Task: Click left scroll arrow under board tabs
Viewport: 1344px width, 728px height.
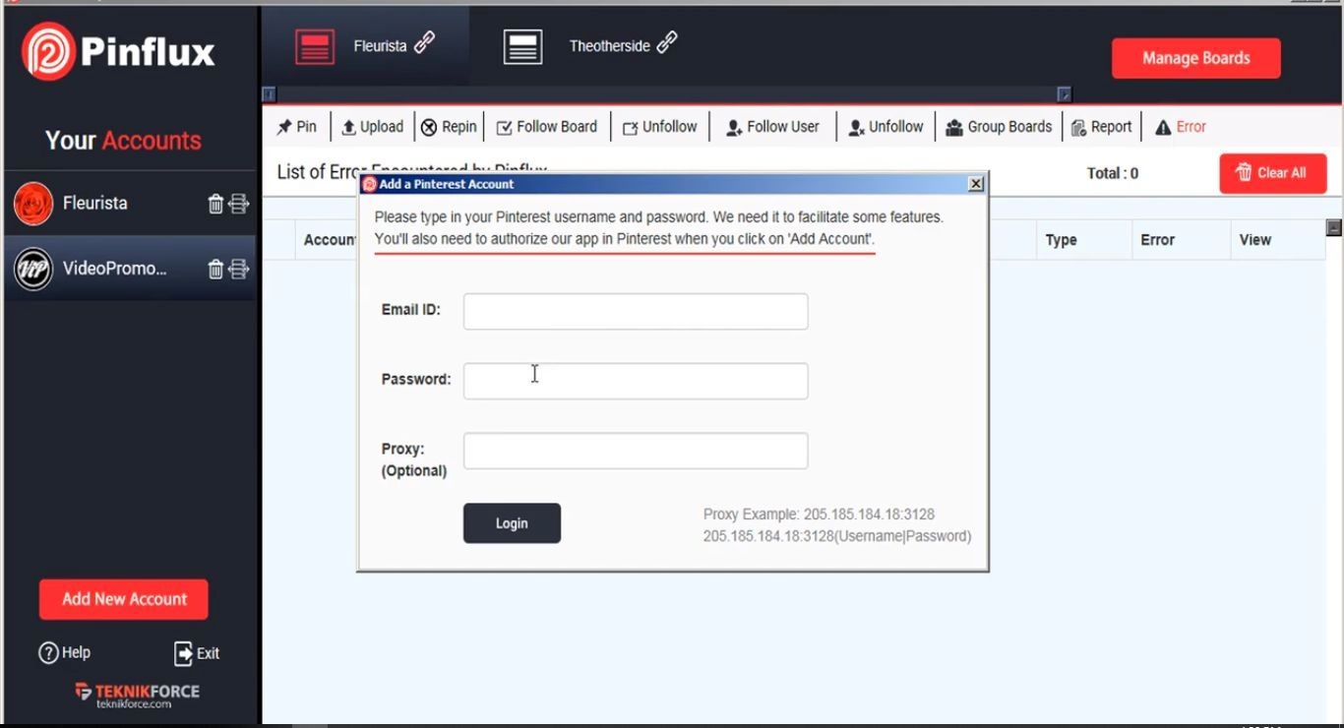Action: (269, 94)
